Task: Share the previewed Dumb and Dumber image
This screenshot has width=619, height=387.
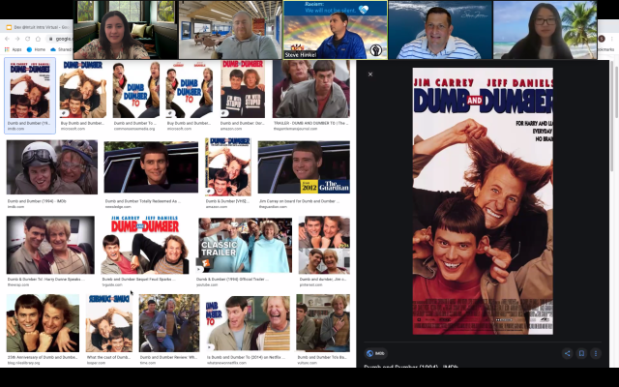Action: (x=568, y=353)
